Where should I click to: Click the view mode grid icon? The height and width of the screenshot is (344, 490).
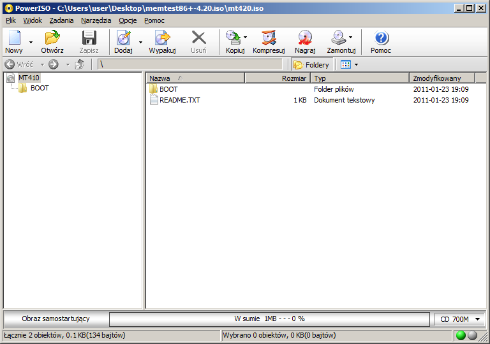click(x=346, y=64)
